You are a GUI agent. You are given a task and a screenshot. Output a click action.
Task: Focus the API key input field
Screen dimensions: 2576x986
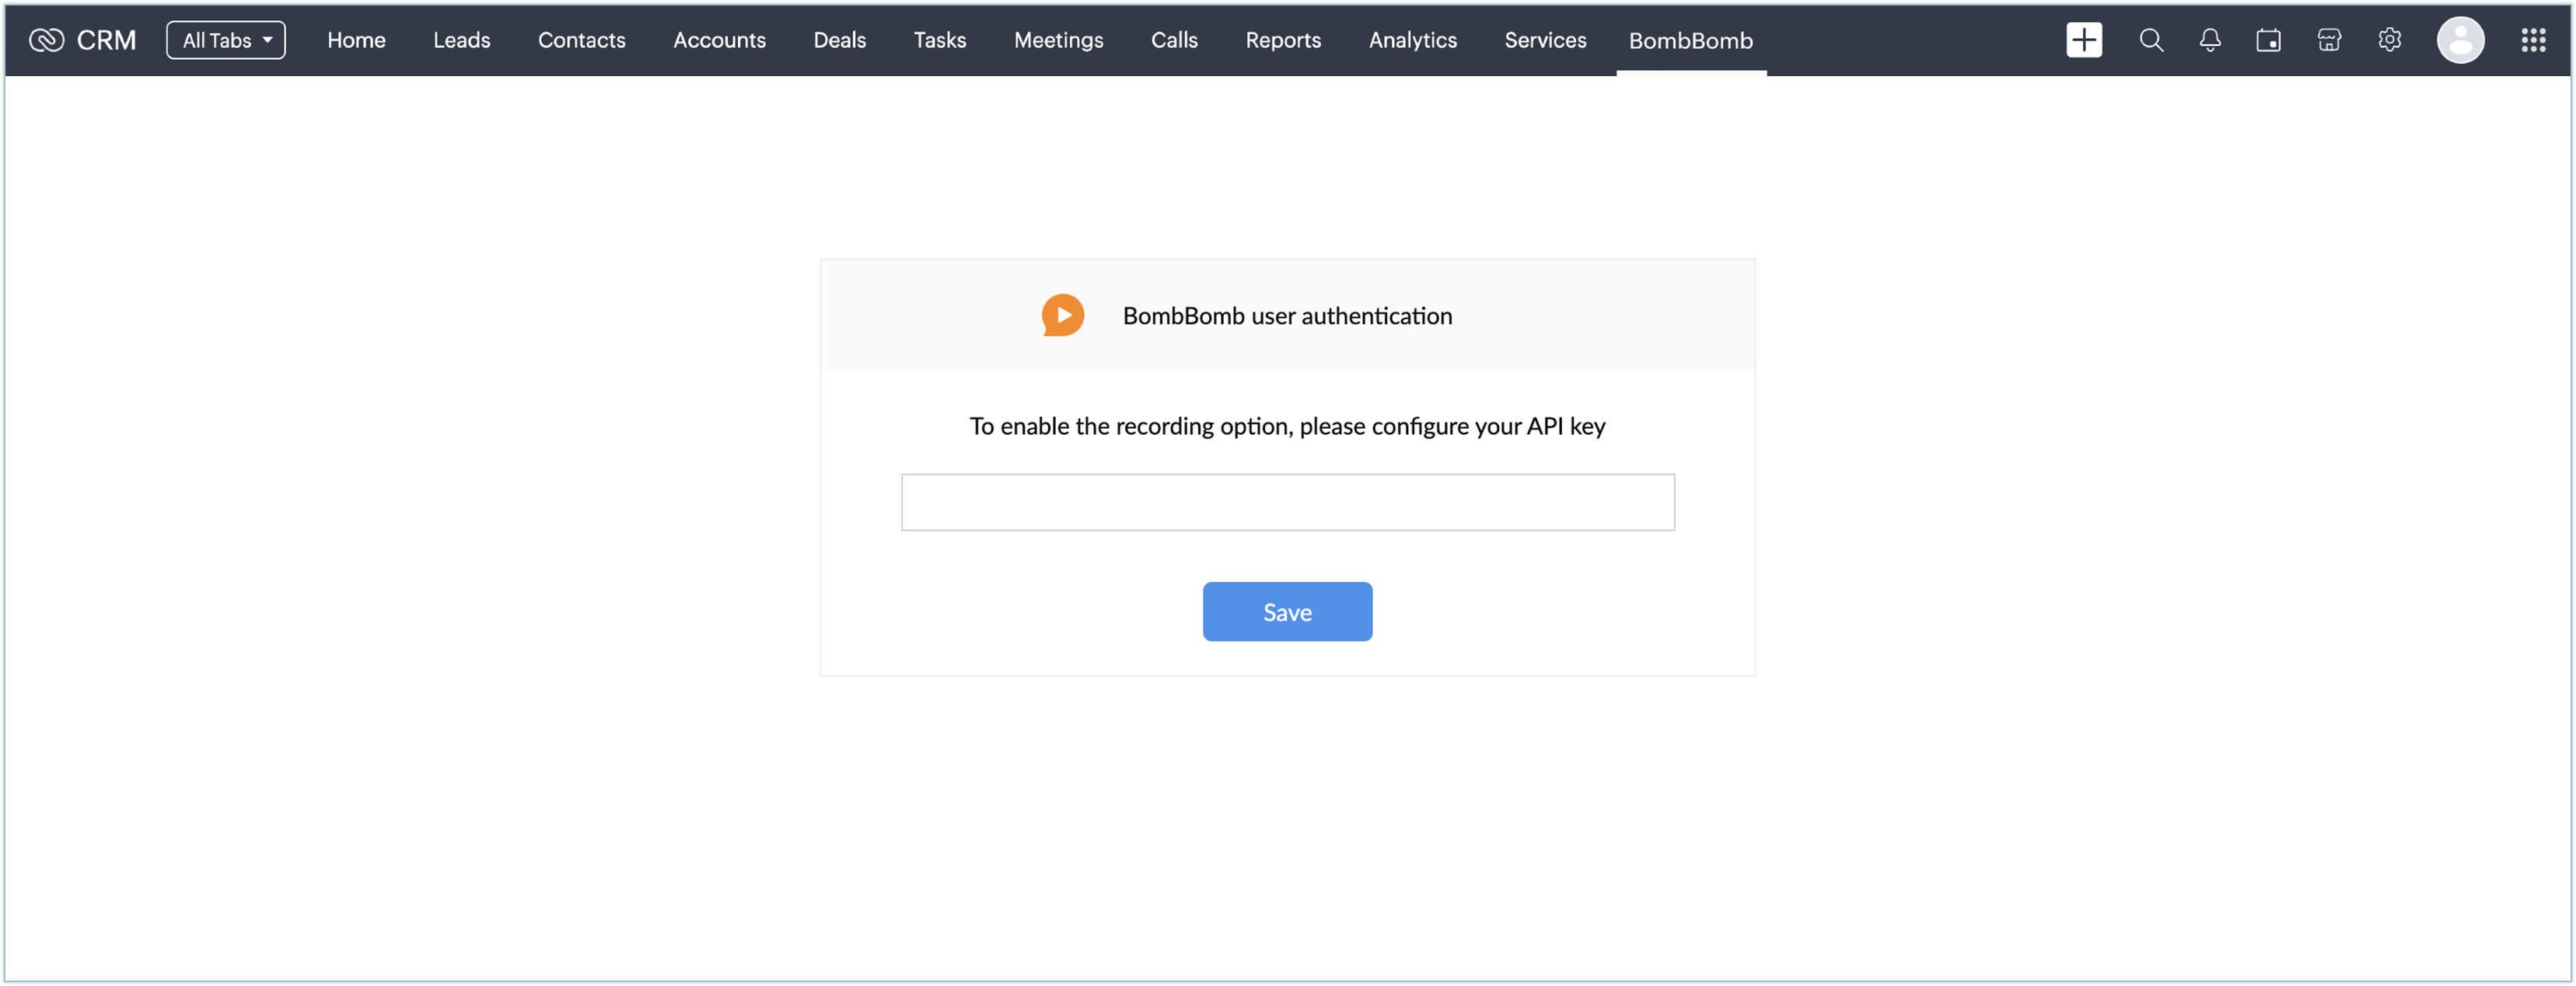(x=1287, y=503)
